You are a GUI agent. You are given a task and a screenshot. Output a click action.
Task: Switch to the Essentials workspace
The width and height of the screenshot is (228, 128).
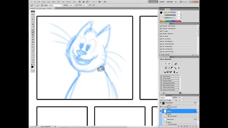[153, 2]
